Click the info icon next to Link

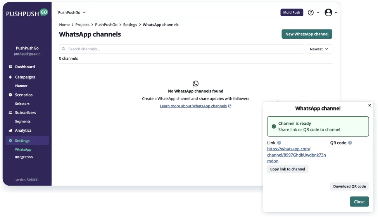(279, 143)
